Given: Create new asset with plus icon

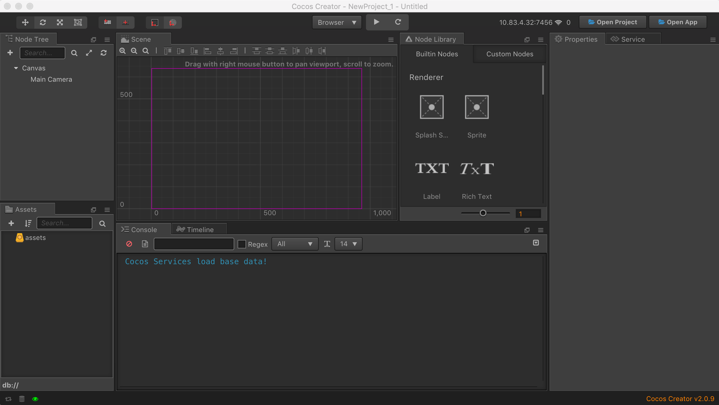Looking at the screenshot, I should 11,223.
